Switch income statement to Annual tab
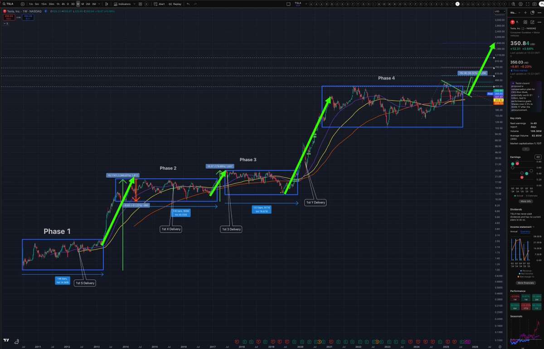The width and height of the screenshot is (544, 349). pyautogui.click(x=514, y=231)
